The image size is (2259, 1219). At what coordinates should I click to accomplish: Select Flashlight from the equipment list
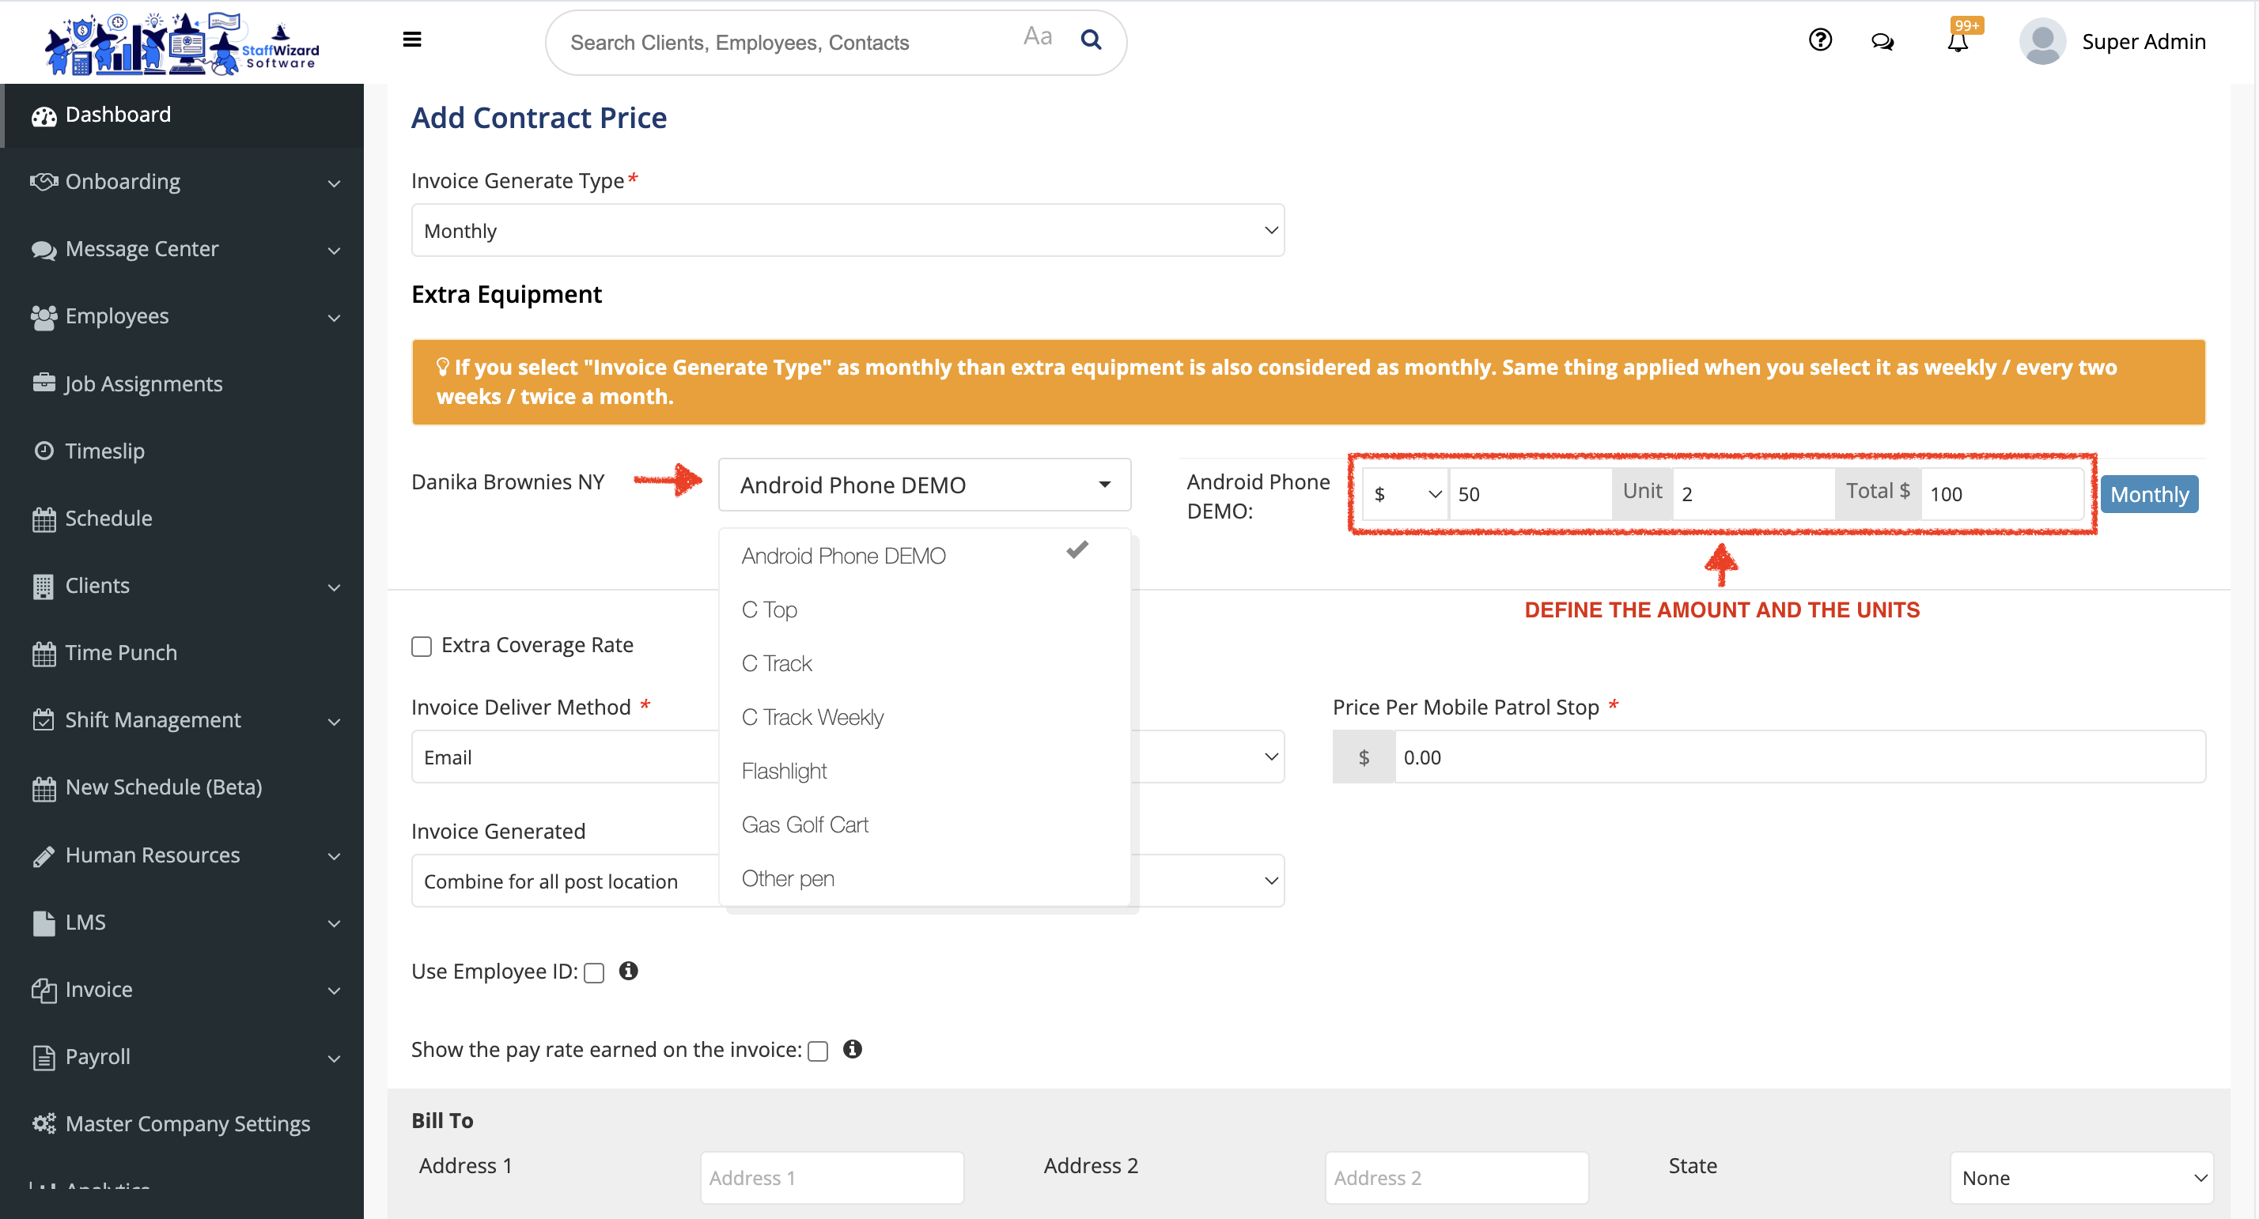coord(784,770)
